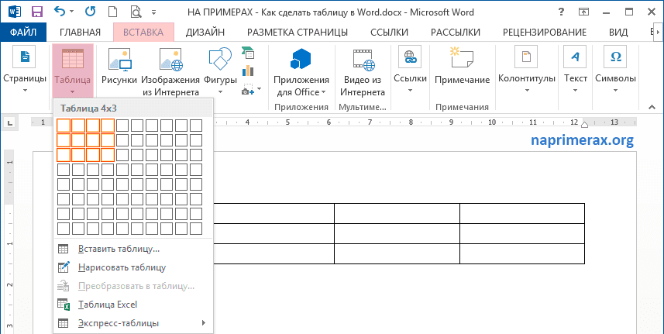Choose Вставить таблицу... menu item

coord(133,249)
